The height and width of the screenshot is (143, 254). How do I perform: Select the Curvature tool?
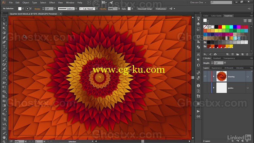point(4,42)
